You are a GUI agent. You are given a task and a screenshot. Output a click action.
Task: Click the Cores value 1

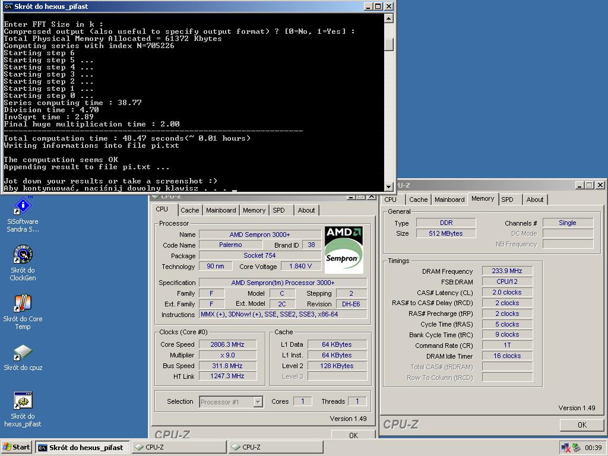point(303,401)
